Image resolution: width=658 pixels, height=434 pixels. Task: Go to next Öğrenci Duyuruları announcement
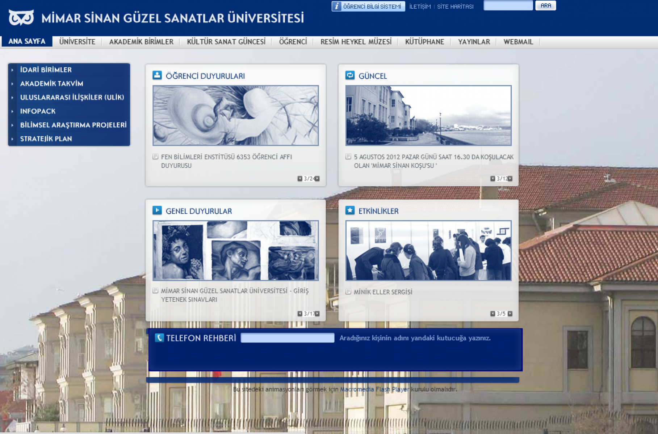point(317,179)
